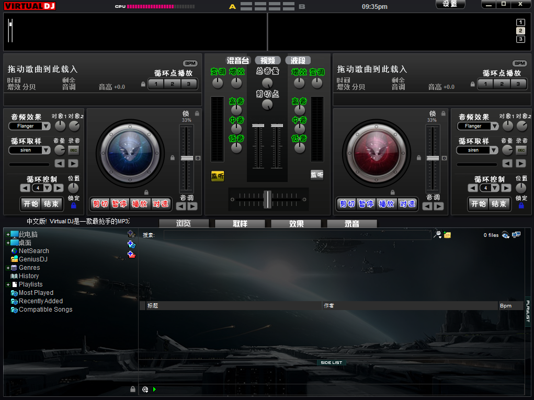Open the GeniusDJ folder
This screenshot has width=534, height=400.
(x=33, y=259)
